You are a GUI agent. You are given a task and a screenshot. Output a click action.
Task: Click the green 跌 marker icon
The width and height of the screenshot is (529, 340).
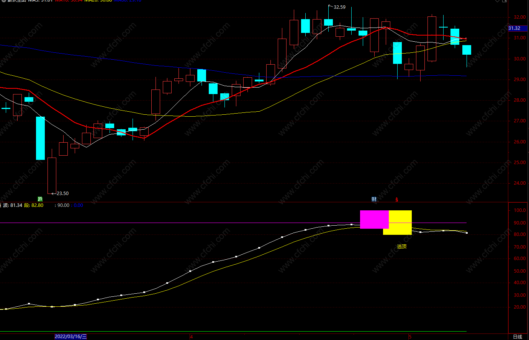point(40,199)
